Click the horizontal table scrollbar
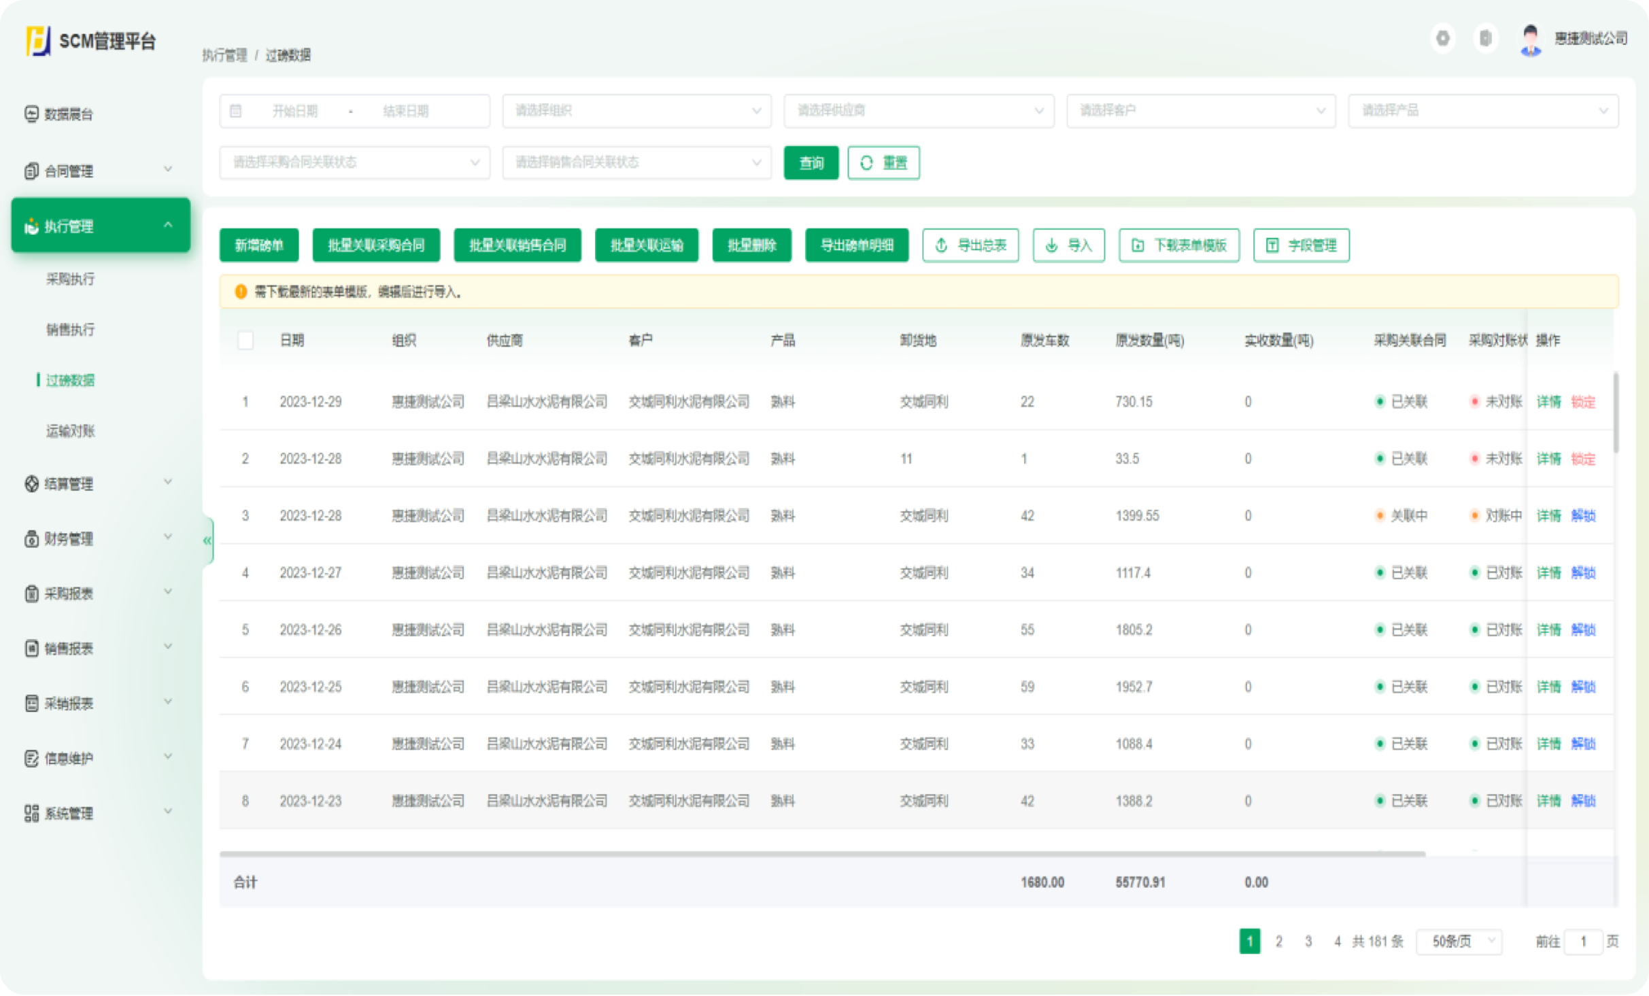1649x996 pixels. point(822,853)
